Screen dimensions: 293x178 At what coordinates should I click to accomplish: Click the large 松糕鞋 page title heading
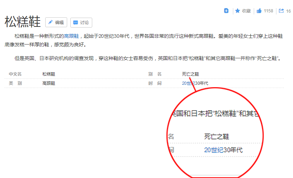[x=23, y=22]
